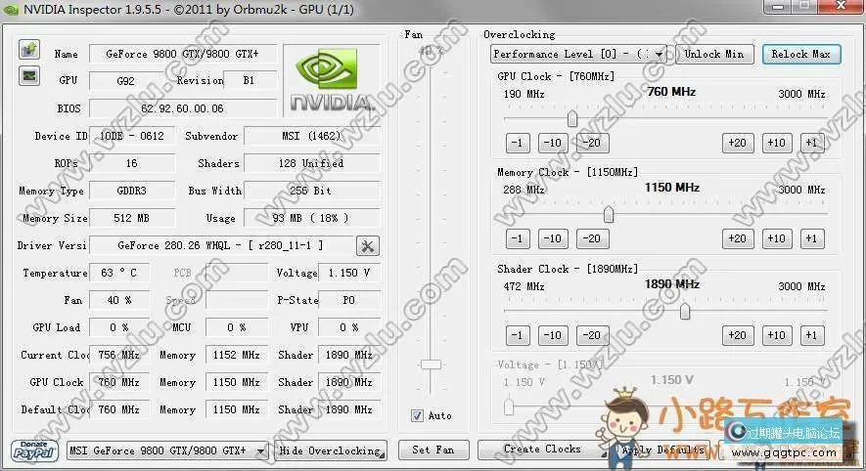
Task: Decrease GPU Clock by 10 MHz
Action: (x=552, y=143)
